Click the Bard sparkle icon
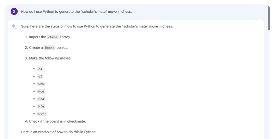The width and height of the screenshot is (275, 139). pyautogui.click(x=14, y=26)
